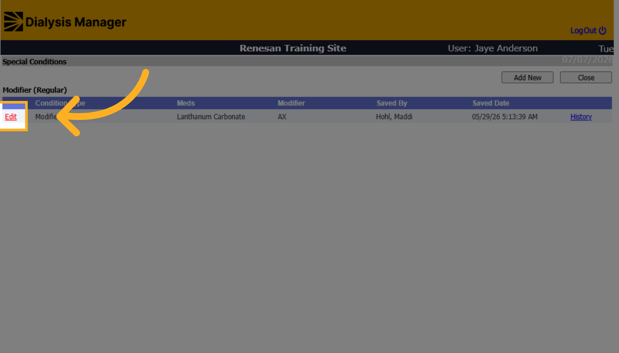Select the Meds column header
Screen dimensions: 619x353
tap(186, 103)
